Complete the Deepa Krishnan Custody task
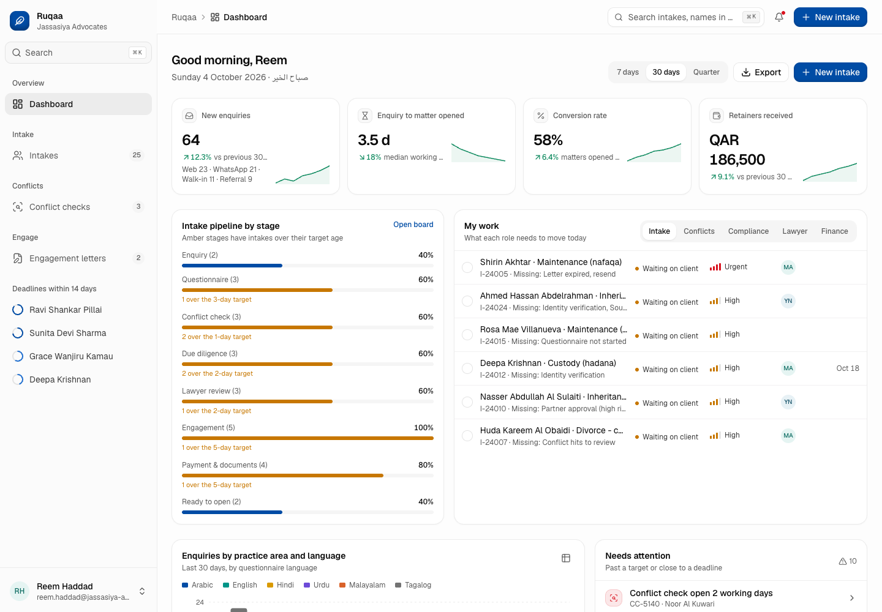Viewport: 882px width, 612px height. coord(467,368)
